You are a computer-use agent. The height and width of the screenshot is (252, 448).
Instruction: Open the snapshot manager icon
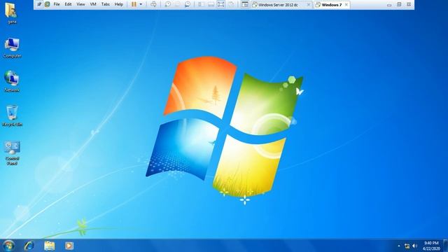coord(188,4)
